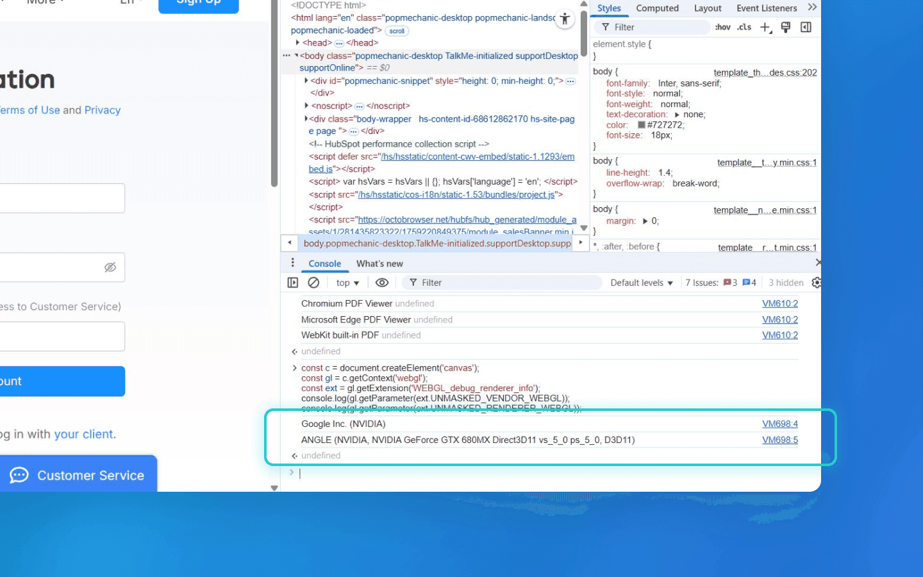Follow the VM698:5 source link
923x577 pixels.
(779, 440)
